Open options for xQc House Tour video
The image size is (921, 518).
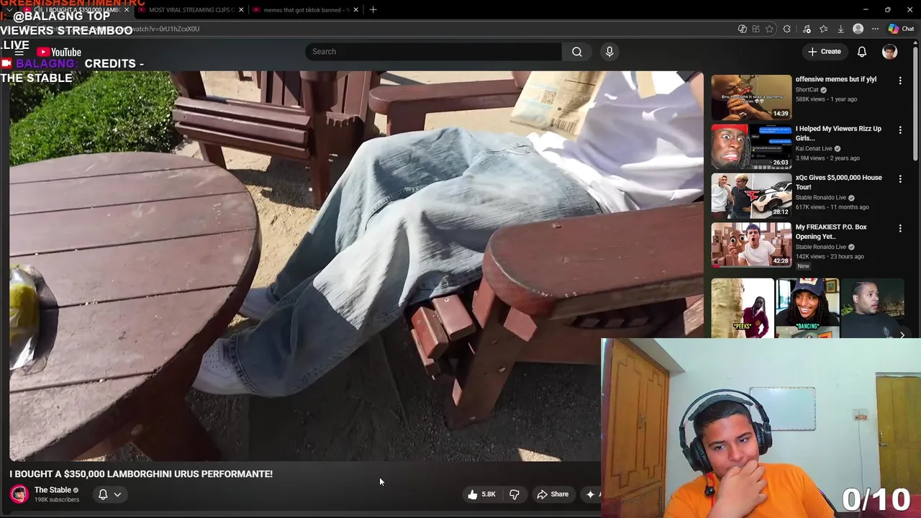pos(900,178)
